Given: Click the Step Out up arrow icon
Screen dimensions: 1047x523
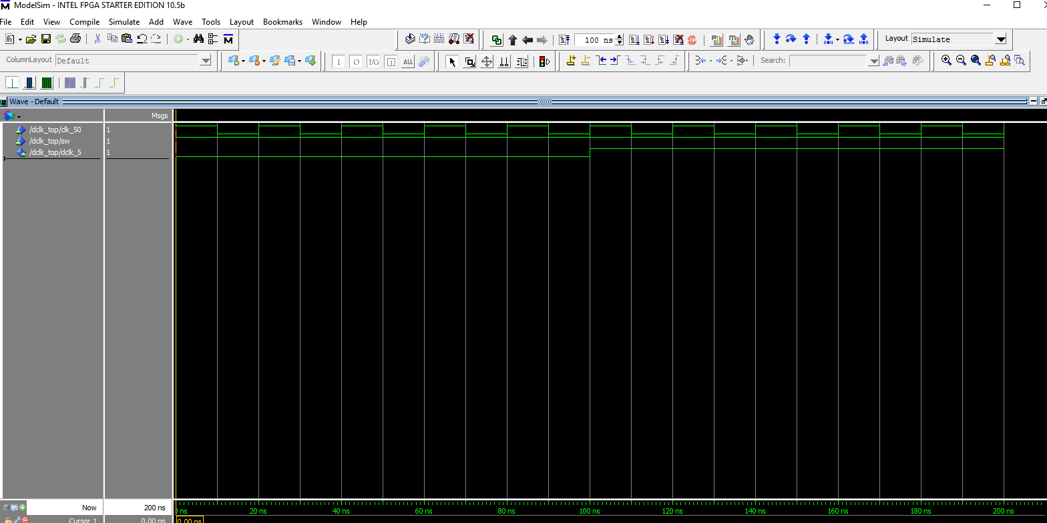Looking at the screenshot, I should (806, 39).
